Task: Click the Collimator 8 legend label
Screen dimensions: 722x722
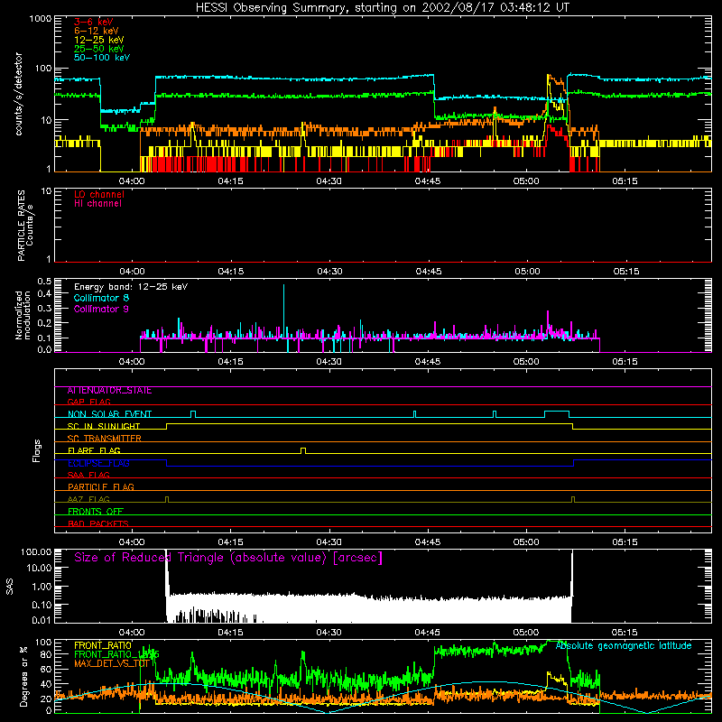Action: click(x=101, y=298)
